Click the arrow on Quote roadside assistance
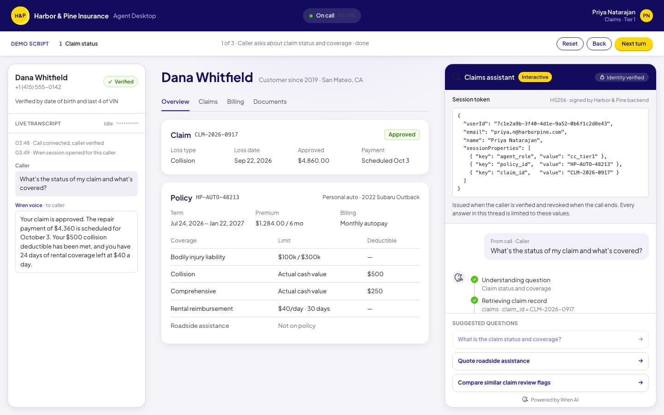The image size is (664, 415). [640, 361]
